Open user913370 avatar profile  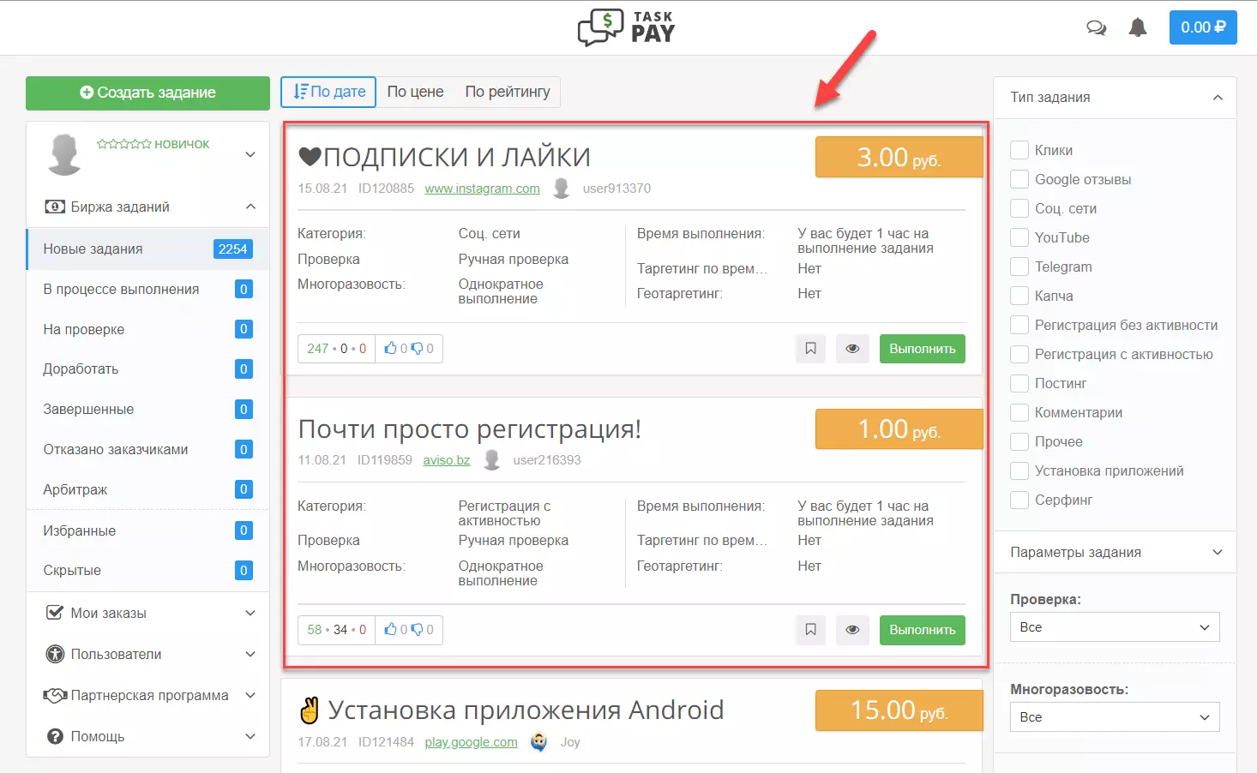tap(562, 188)
